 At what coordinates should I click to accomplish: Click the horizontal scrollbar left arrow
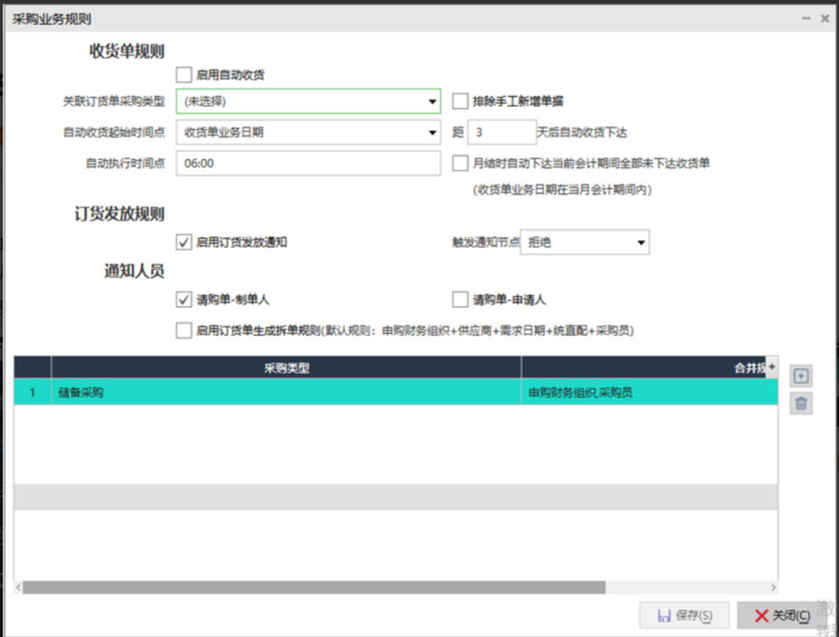click(18, 588)
